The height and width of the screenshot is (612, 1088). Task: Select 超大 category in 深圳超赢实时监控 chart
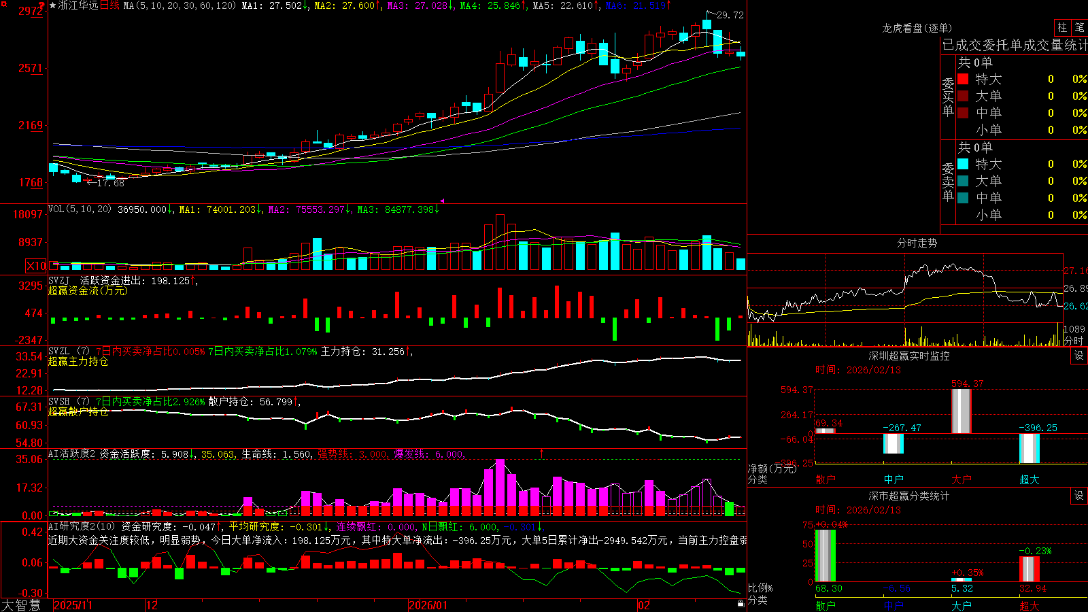tap(1030, 479)
